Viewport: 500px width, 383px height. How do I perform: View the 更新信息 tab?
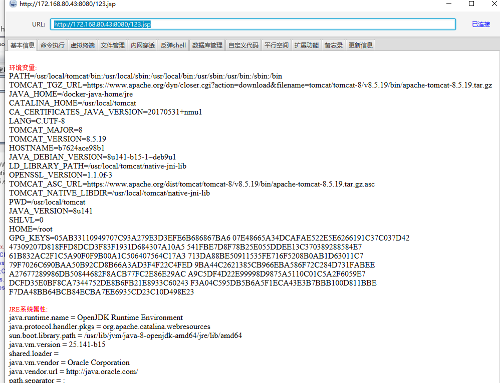pos(361,45)
